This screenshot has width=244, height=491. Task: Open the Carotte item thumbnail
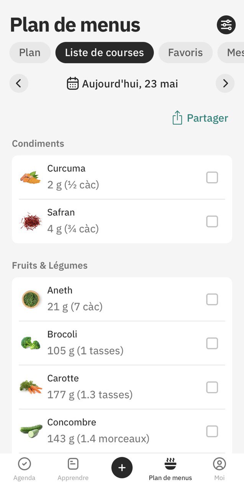(x=31, y=387)
